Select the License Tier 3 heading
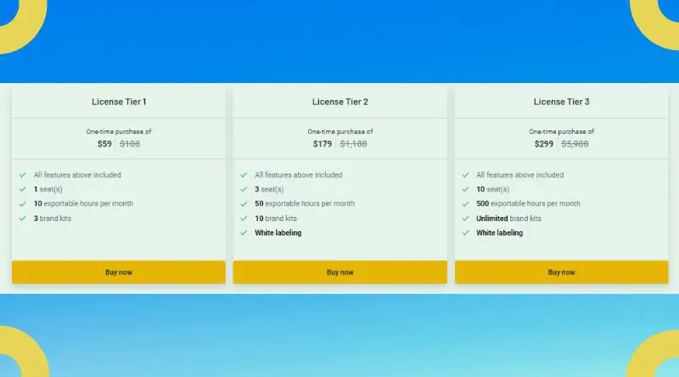Screen dimensions: 679x377 point(561,102)
